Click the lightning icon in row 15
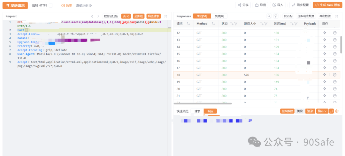Image resolution: width=345 pixels, height=156 pixels. click(324, 54)
